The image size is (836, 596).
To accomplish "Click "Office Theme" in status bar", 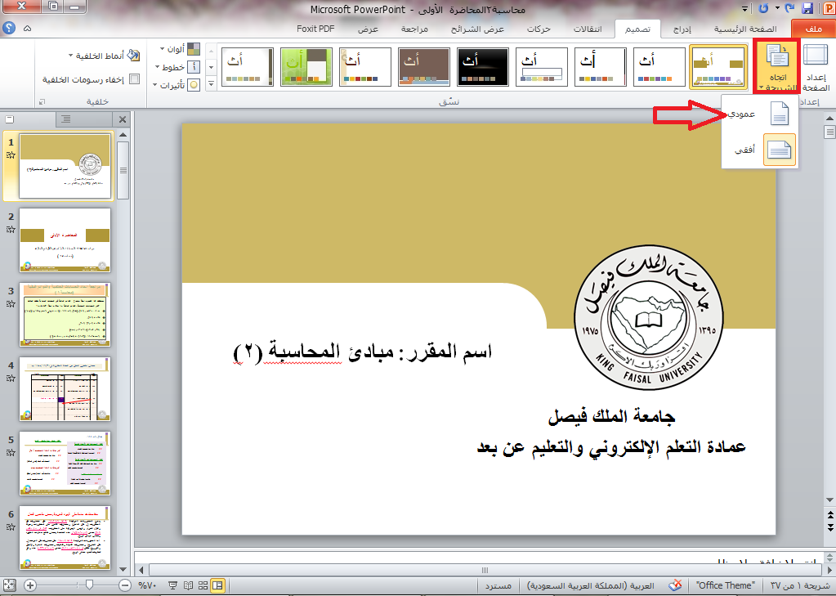I will pyautogui.click(x=725, y=585).
